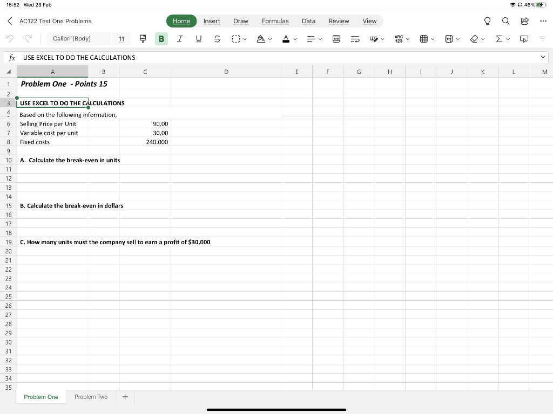Open the cell borders icon

tap(236, 39)
